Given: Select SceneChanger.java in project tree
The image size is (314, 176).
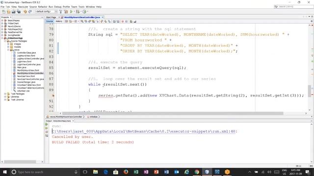Looking at the screenshot, I should pos(26,82).
